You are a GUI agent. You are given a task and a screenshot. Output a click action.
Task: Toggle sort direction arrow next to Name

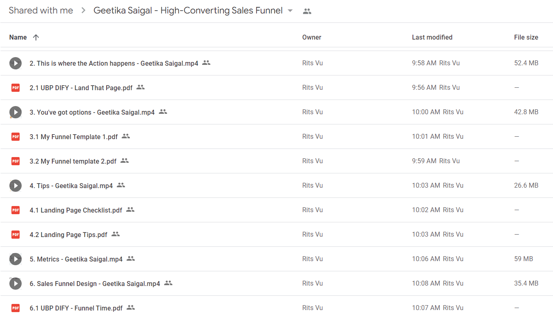[36, 37]
